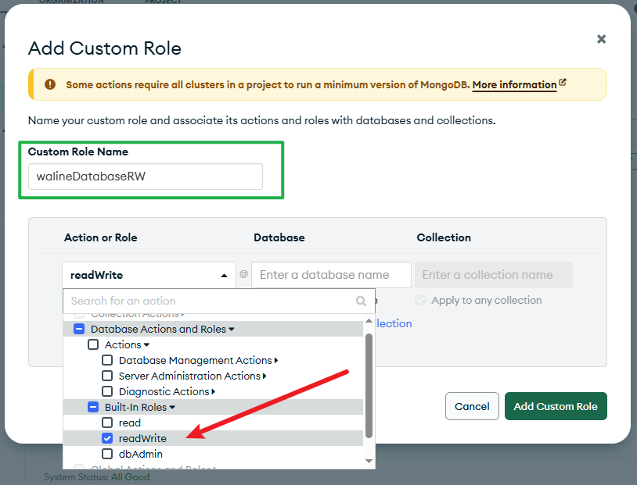Expand Server Administration Actions arrow
The width and height of the screenshot is (637, 485).
[265, 376]
